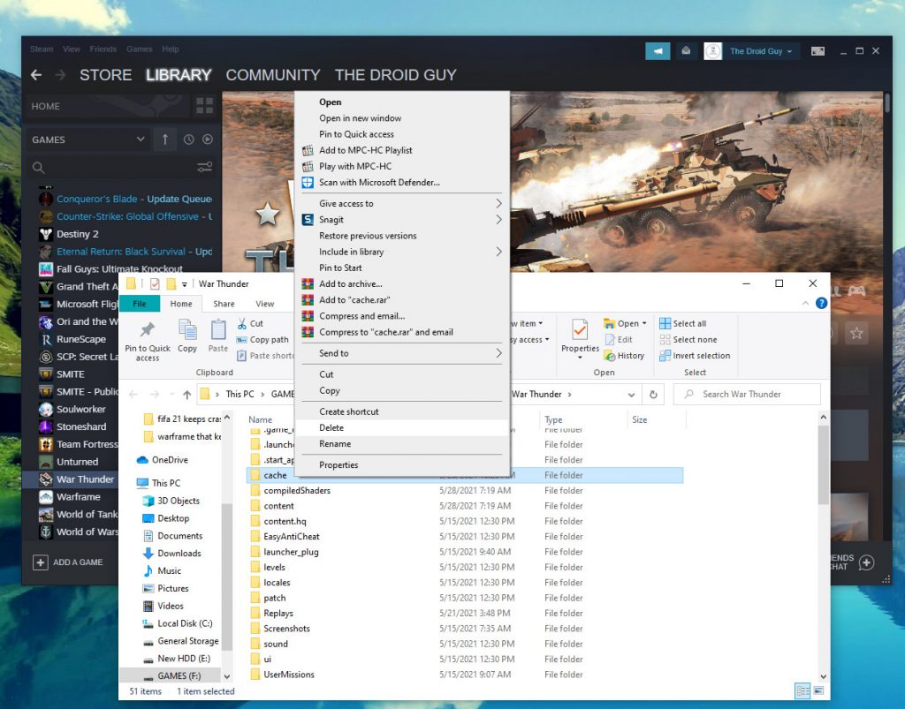Select the Screenshots folder
The height and width of the screenshot is (709, 905).
click(287, 629)
